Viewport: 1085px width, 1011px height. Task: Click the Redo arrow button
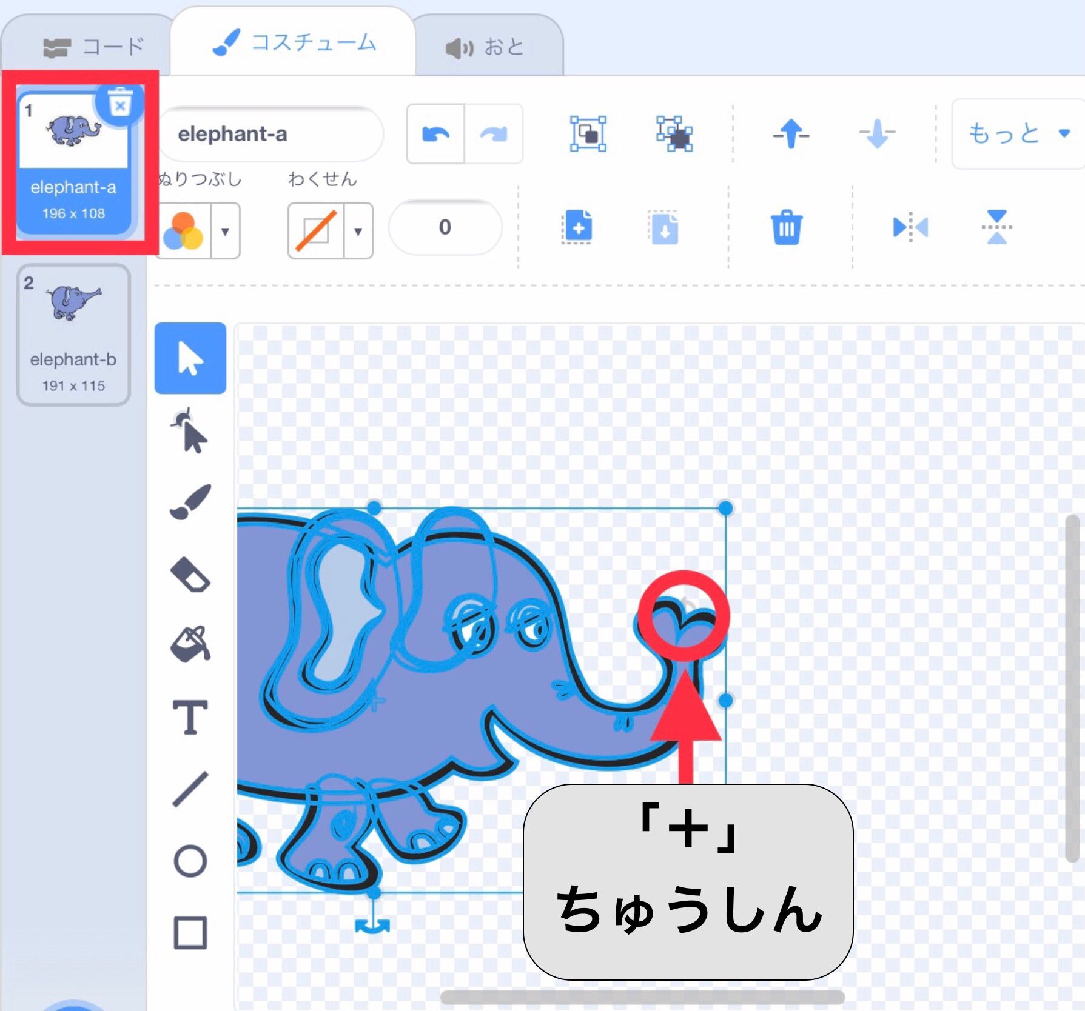tap(493, 134)
